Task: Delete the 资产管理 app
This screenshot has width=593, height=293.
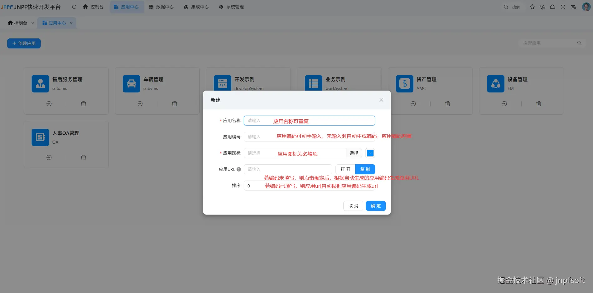Action: point(448,104)
